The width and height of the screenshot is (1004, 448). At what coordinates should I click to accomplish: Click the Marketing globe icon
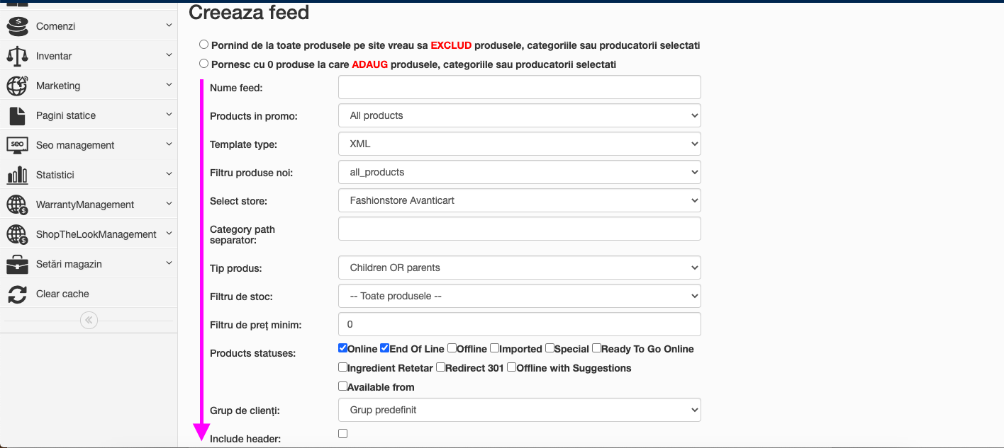17,86
